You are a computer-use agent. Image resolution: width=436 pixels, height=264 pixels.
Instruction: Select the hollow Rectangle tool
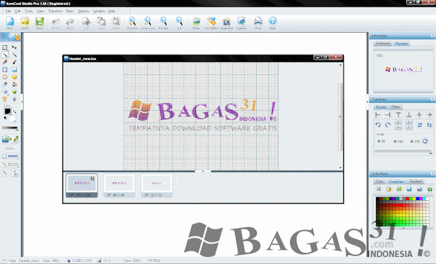pos(5,69)
